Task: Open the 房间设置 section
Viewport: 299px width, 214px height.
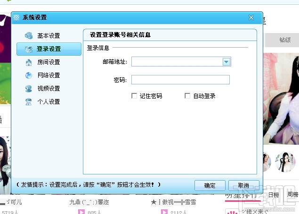Action: tap(49, 62)
